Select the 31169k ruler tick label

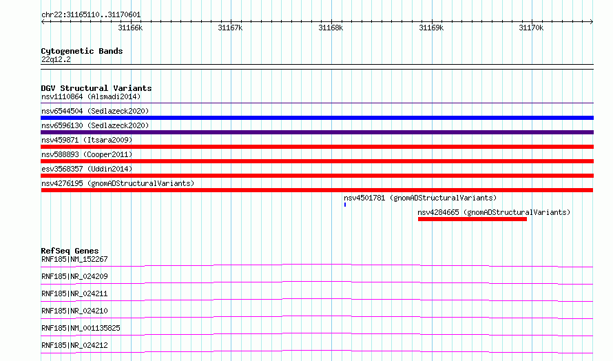click(x=431, y=28)
